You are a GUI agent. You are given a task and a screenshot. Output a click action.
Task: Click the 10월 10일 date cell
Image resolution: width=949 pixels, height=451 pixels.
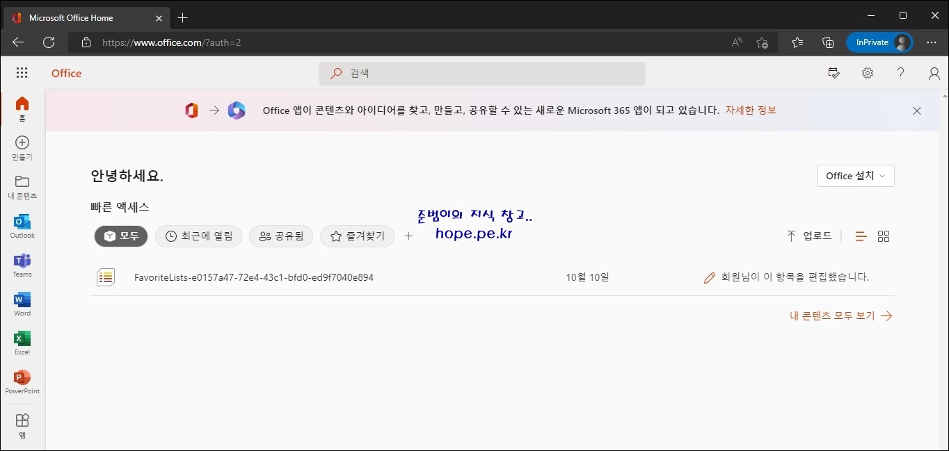pos(587,277)
